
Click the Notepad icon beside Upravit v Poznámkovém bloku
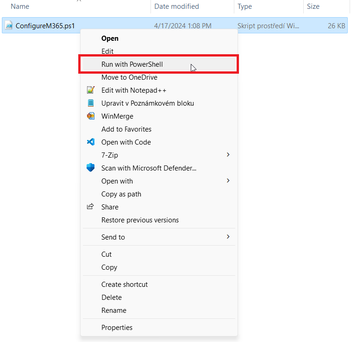tap(91, 103)
